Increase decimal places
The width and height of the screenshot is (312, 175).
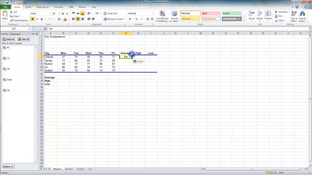click(147, 19)
